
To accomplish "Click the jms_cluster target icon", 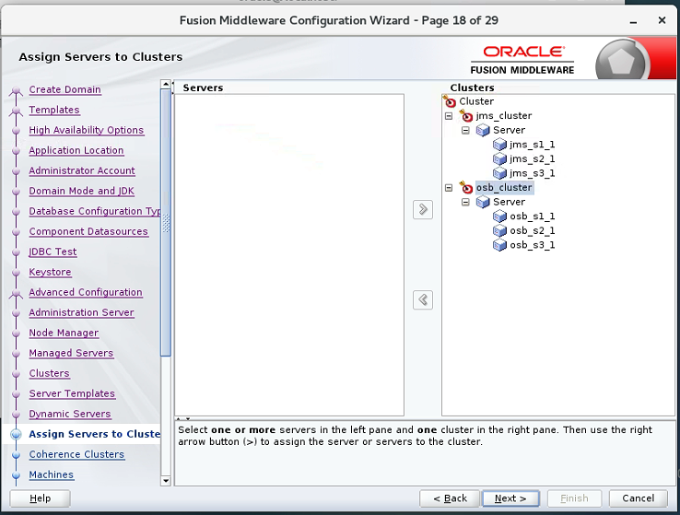I will click(x=466, y=116).
